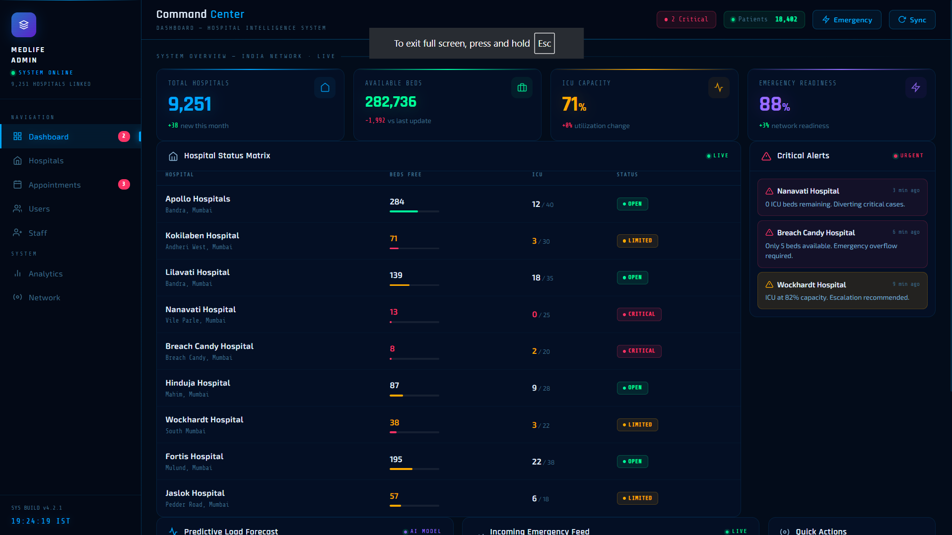
Task: Click the MedLife layered logo icon
Action: [x=24, y=25]
